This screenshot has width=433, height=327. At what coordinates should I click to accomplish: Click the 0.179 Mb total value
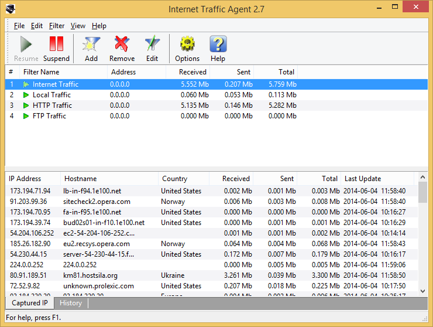click(x=325, y=254)
